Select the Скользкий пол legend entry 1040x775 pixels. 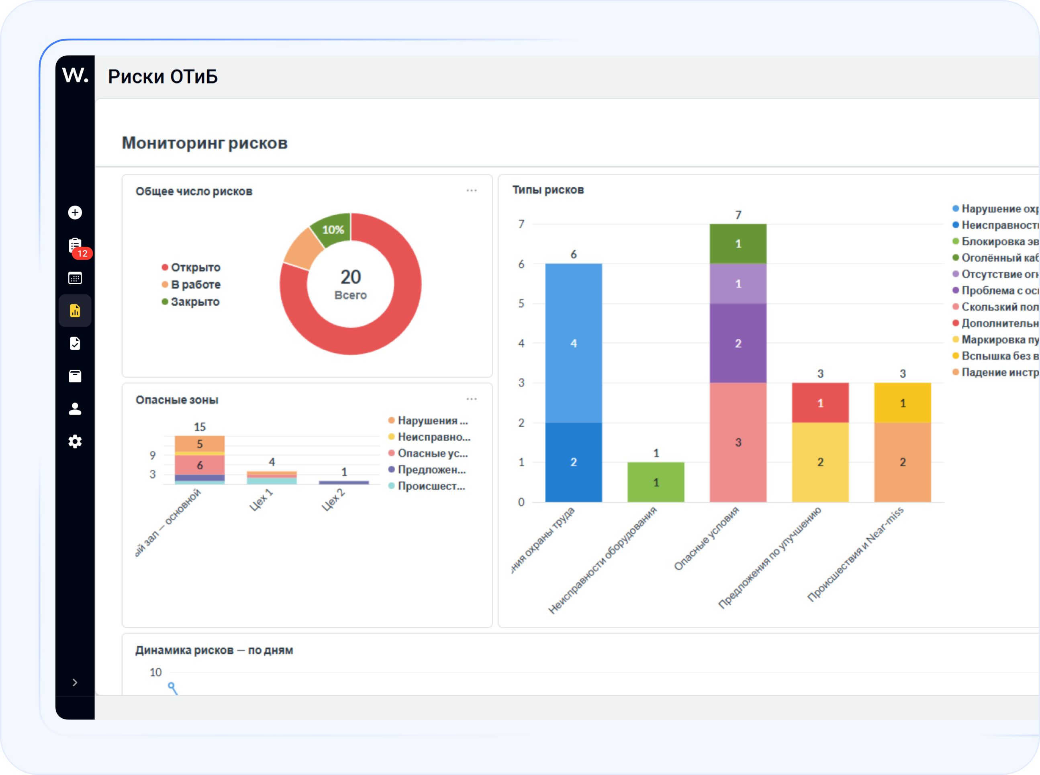(995, 307)
